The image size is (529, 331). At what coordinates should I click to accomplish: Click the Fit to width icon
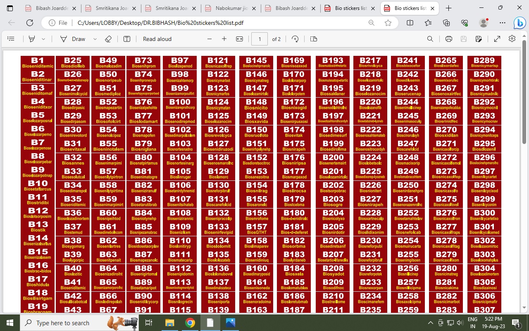(x=239, y=39)
